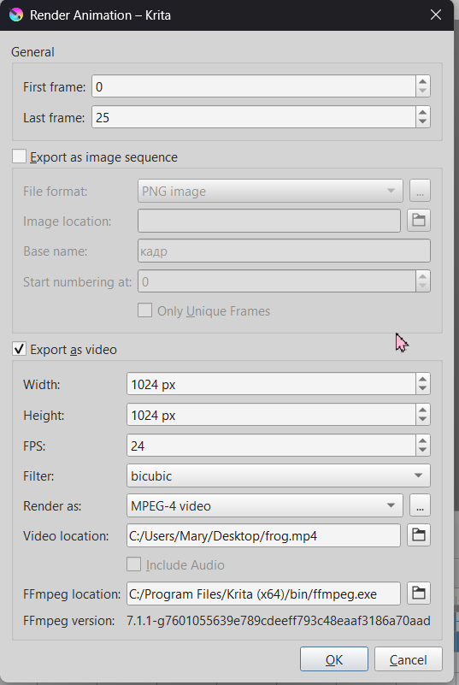Click the Image location field

tap(269, 221)
